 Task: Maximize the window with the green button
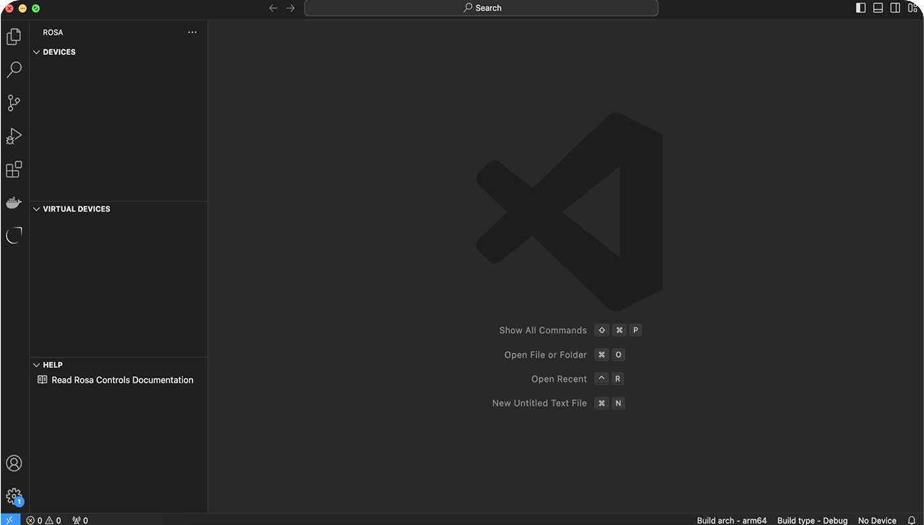[35, 9]
